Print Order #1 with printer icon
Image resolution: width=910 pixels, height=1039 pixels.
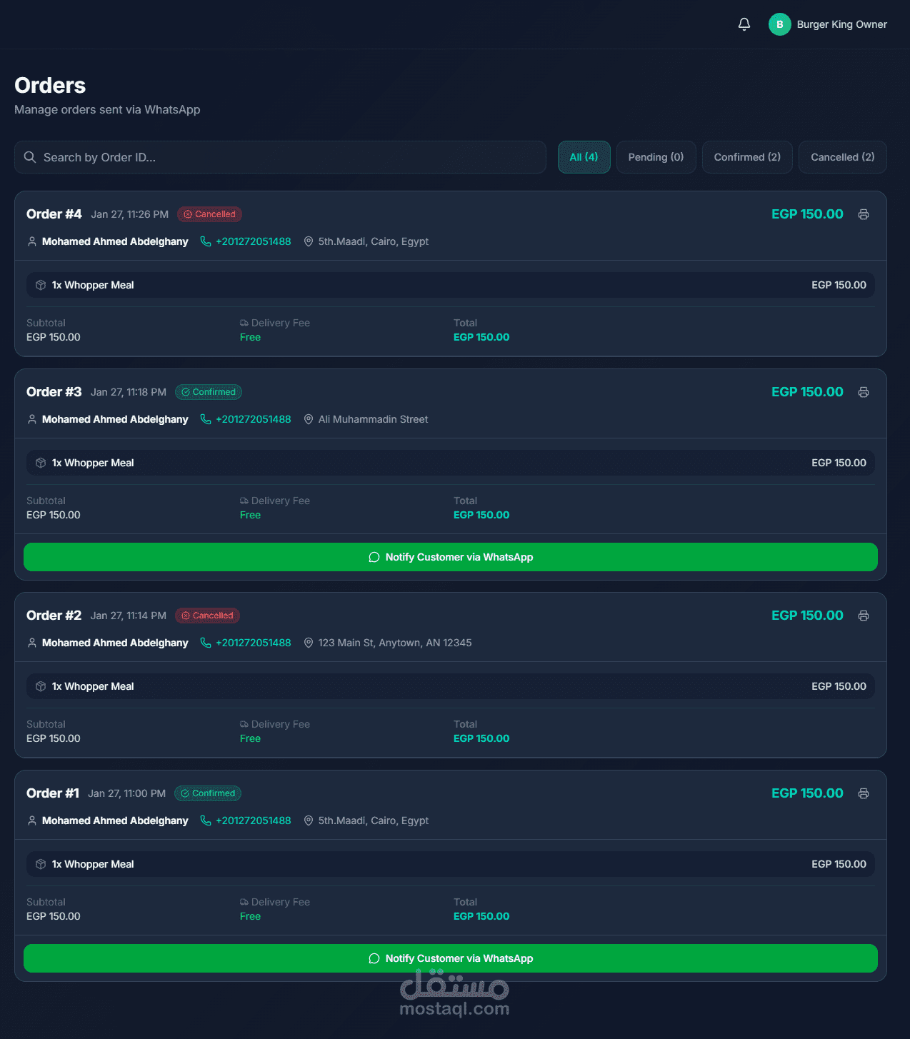pos(864,793)
